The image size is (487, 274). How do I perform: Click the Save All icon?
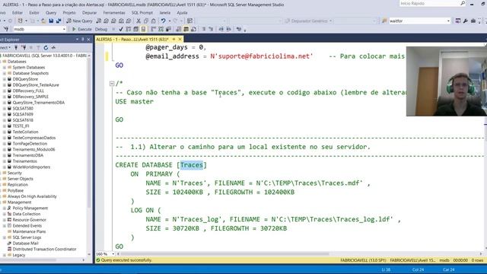tap(59, 21)
